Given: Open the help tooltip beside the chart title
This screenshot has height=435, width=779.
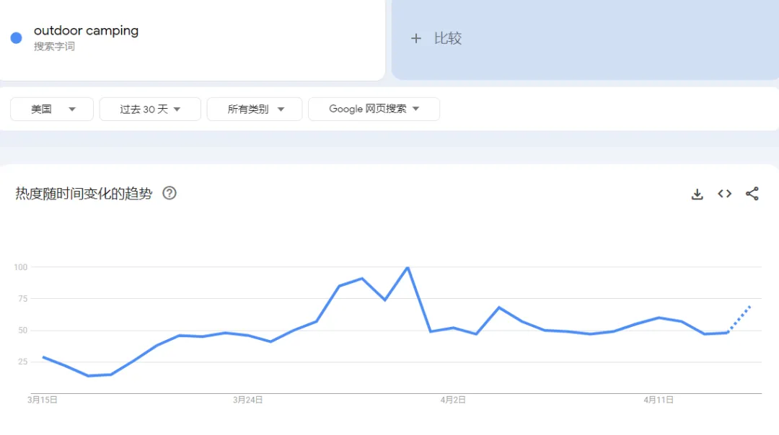Looking at the screenshot, I should pyautogui.click(x=170, y=193).
